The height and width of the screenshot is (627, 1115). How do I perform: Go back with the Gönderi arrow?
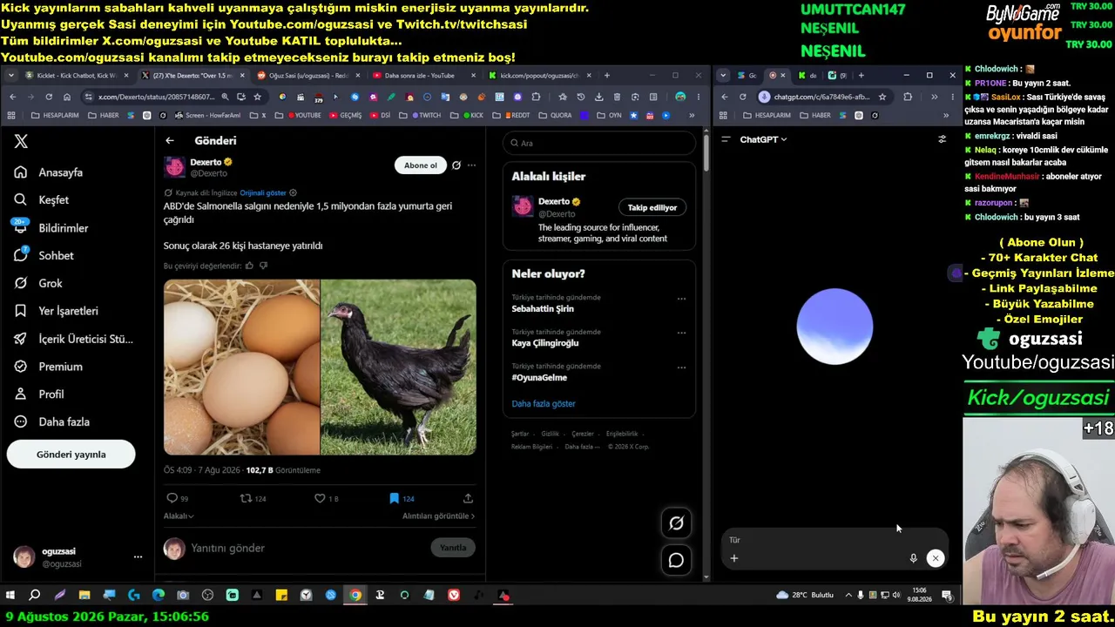(x=170, y=140)
